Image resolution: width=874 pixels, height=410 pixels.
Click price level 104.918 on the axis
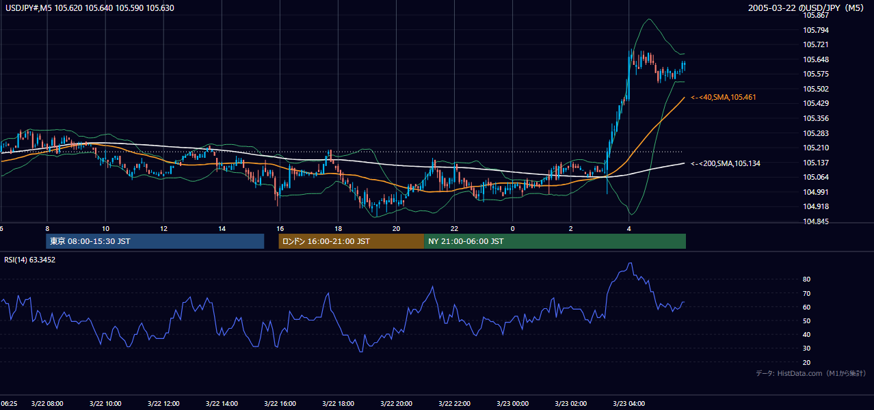815,206
